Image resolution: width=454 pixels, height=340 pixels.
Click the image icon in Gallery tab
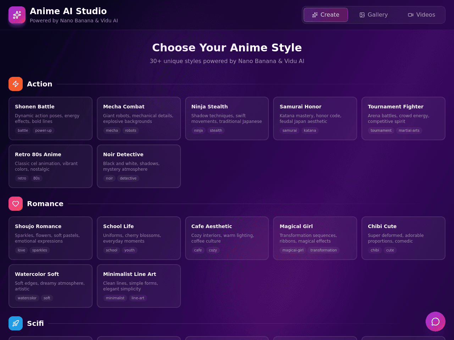(362, 15)
